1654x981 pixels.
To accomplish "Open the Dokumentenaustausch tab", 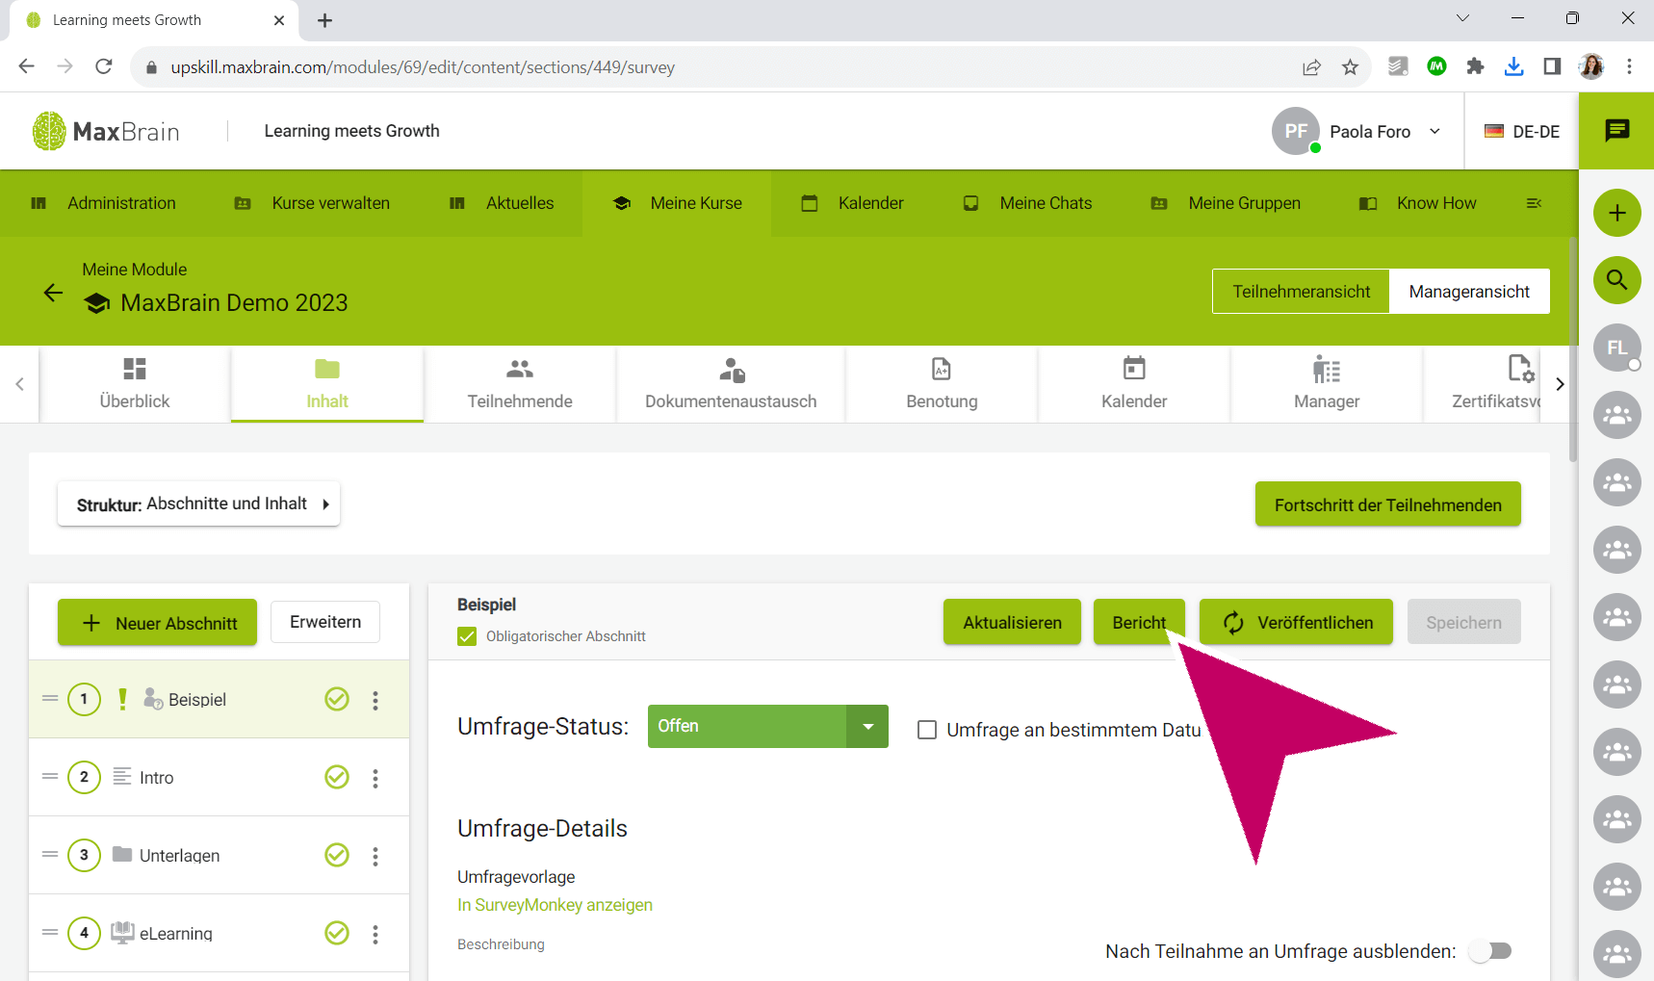I will coord(731,384).
